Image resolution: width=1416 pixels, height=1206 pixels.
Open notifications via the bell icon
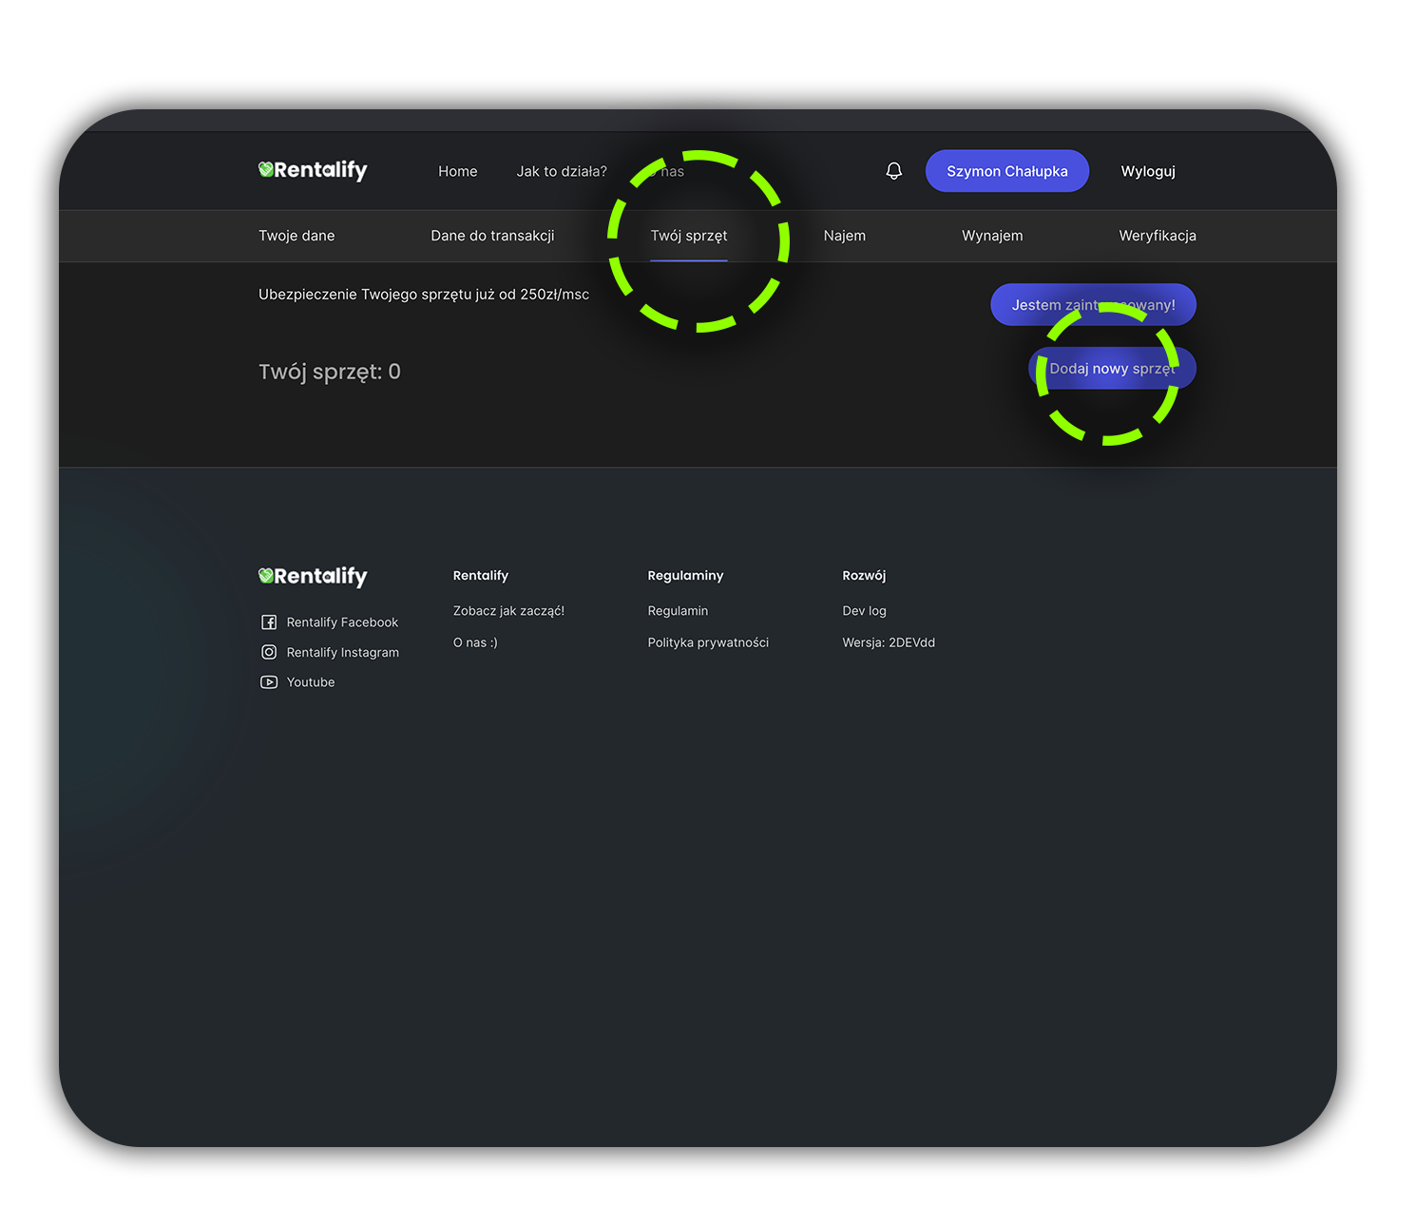click(893, 171)
